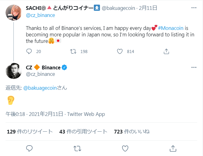View the 129 retweets list
The image size is (203, 156).
tap(30, 132)
